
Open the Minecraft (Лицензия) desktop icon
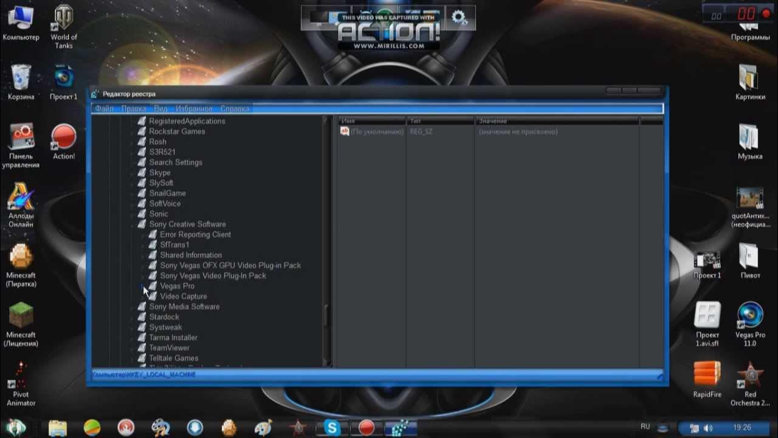tap(21, 324)
